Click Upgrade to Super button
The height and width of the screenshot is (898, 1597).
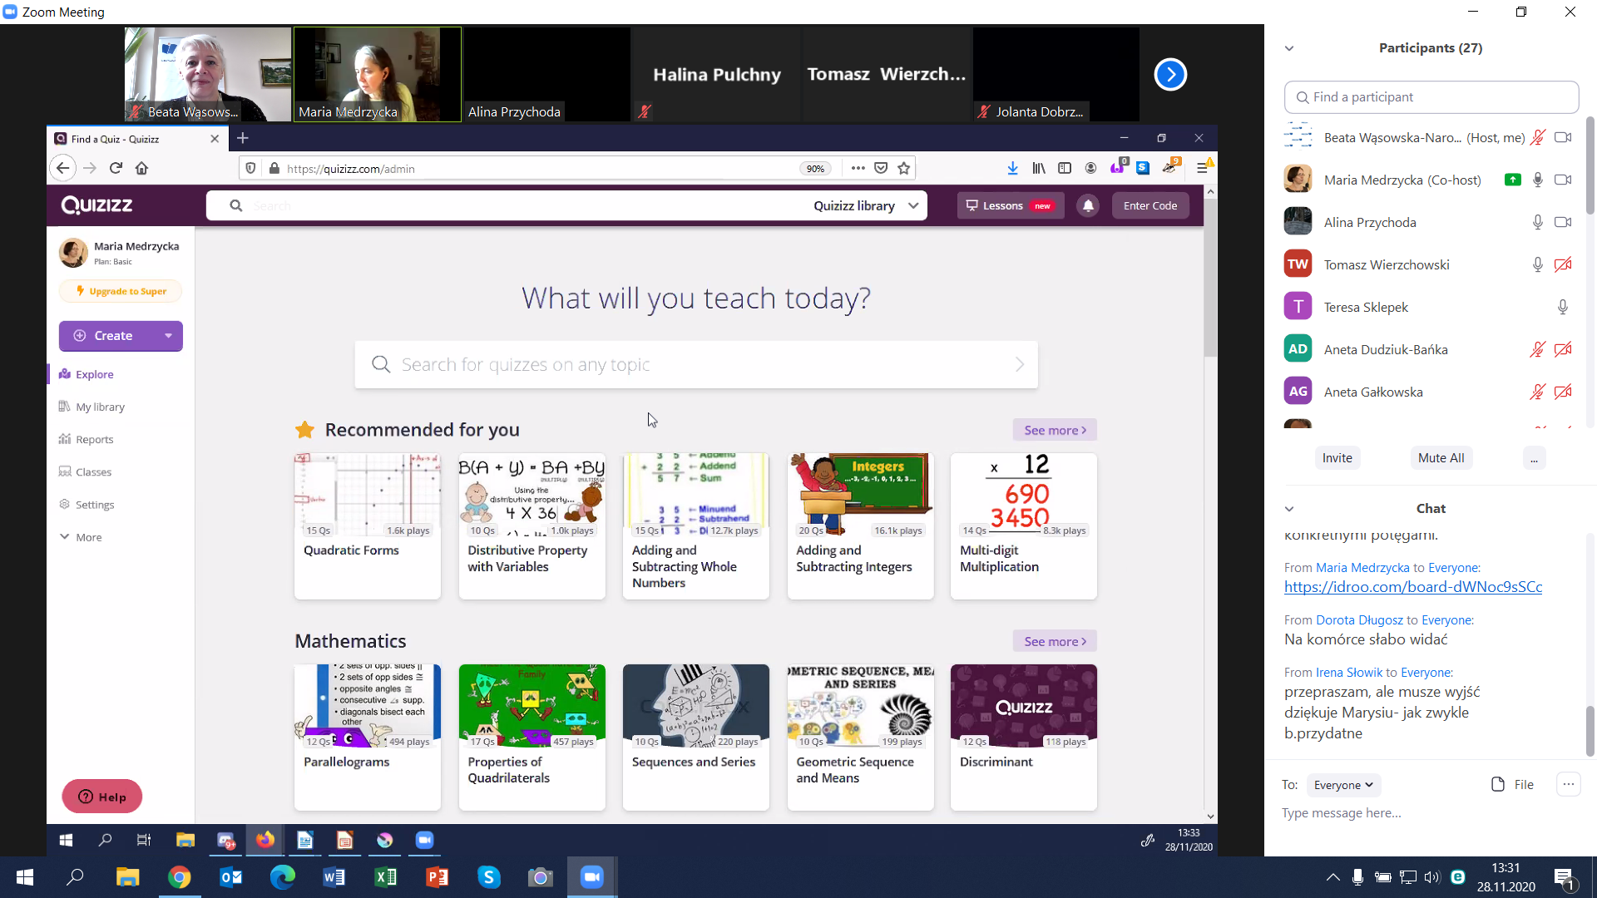click(121, 291)
